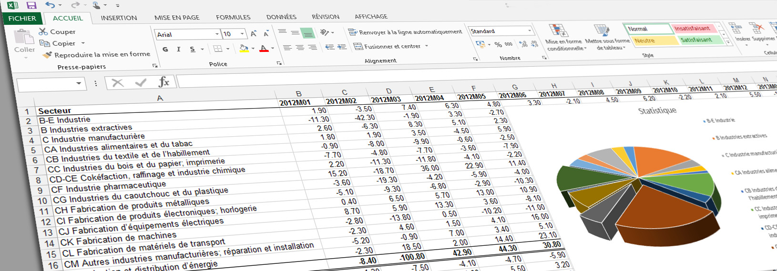Screen dimensions: 777x271
Task: Click the Save floppy disk icon
Action: tap(31, 5)
